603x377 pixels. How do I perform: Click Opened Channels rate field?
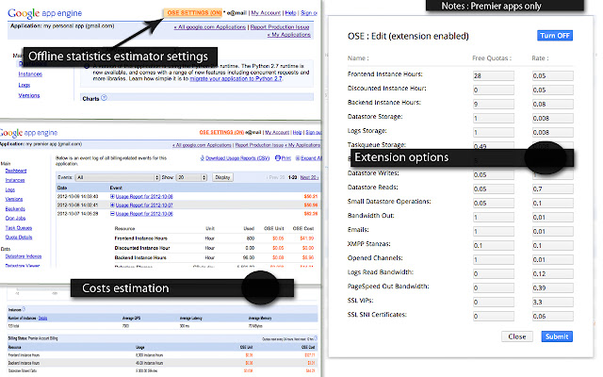coord(553,260)
